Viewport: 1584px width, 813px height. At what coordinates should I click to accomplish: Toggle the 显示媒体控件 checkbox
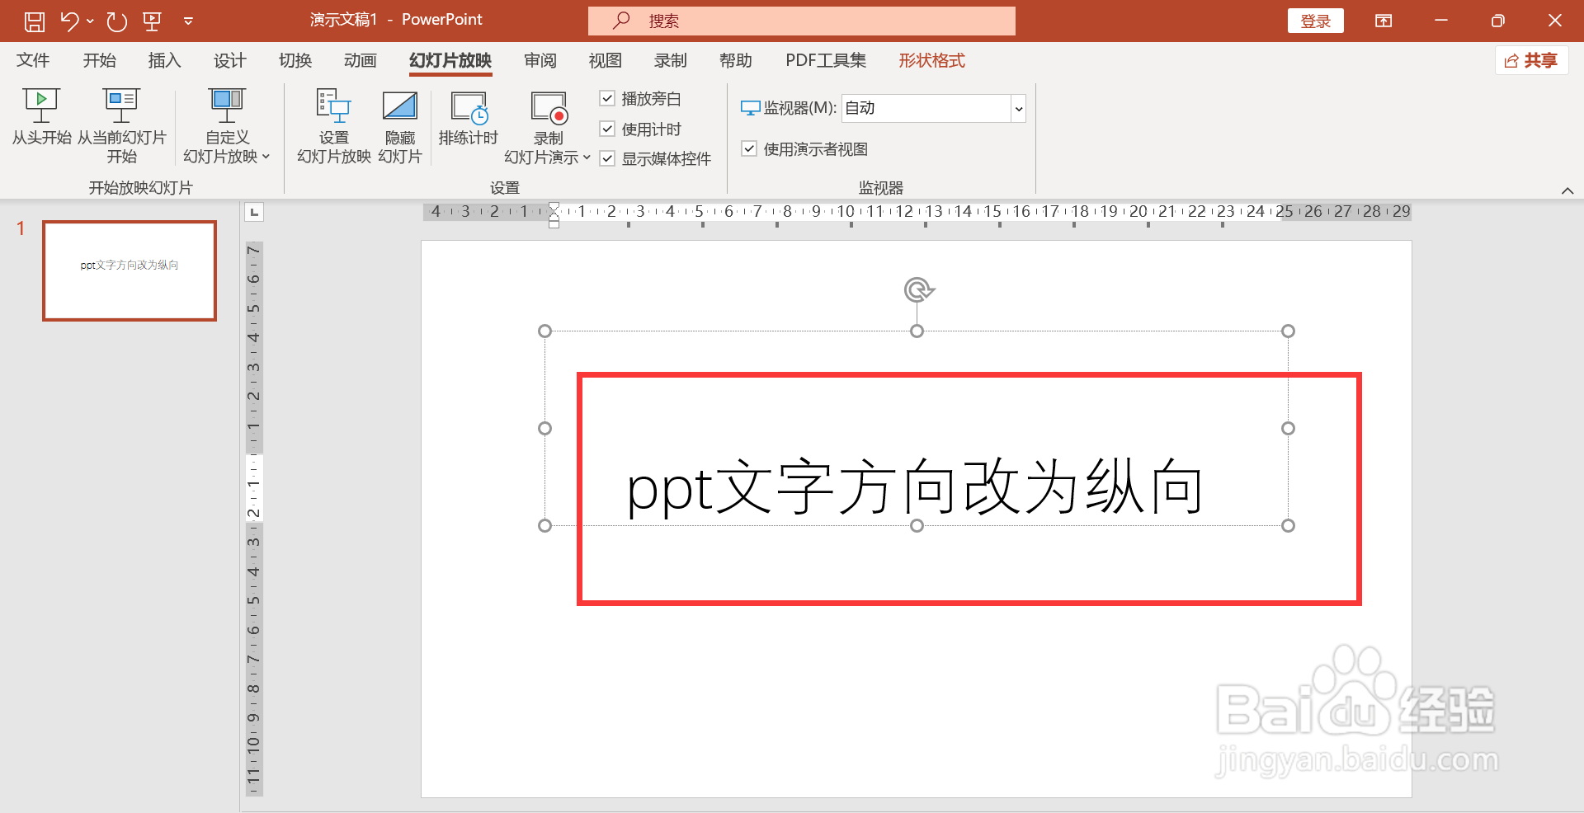(x=607, y=158)
